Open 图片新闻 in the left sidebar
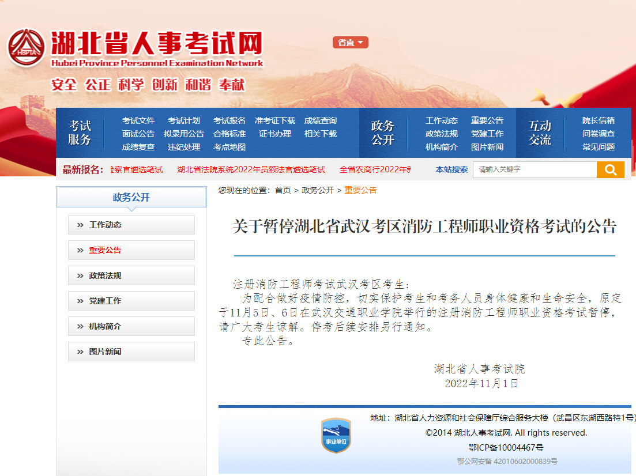Image resolution: width=636 pixels, height=476 pixels. coord(131,352)
